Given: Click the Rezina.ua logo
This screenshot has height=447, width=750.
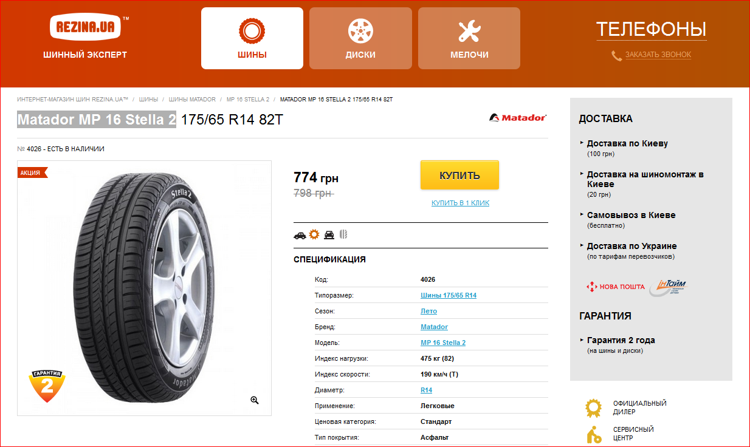Looking at the screenshot, I should point(89,27).
